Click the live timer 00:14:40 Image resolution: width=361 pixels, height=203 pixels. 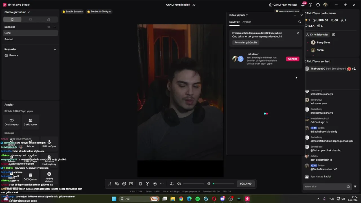click(x=246, y=184)
